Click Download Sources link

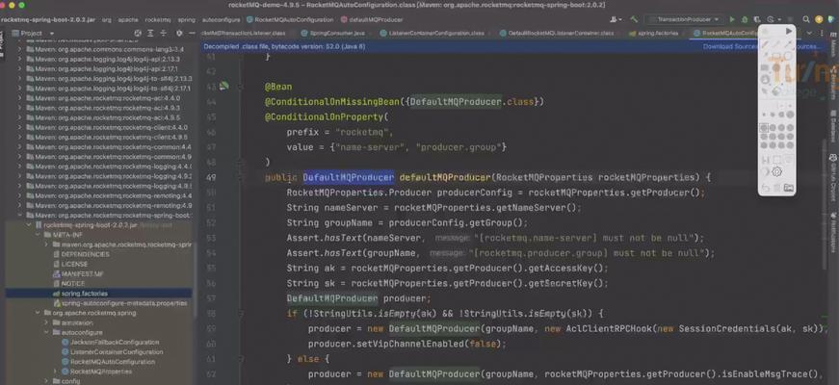[730, 46]
